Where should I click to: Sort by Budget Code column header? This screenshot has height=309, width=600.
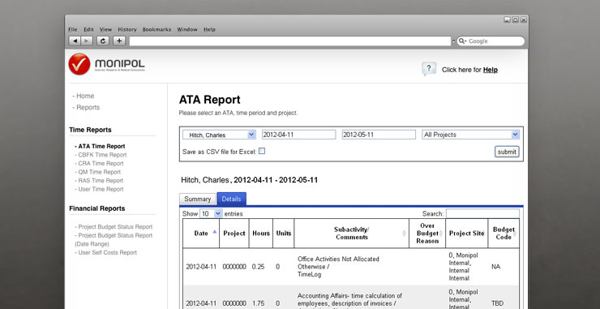point(504,234)
